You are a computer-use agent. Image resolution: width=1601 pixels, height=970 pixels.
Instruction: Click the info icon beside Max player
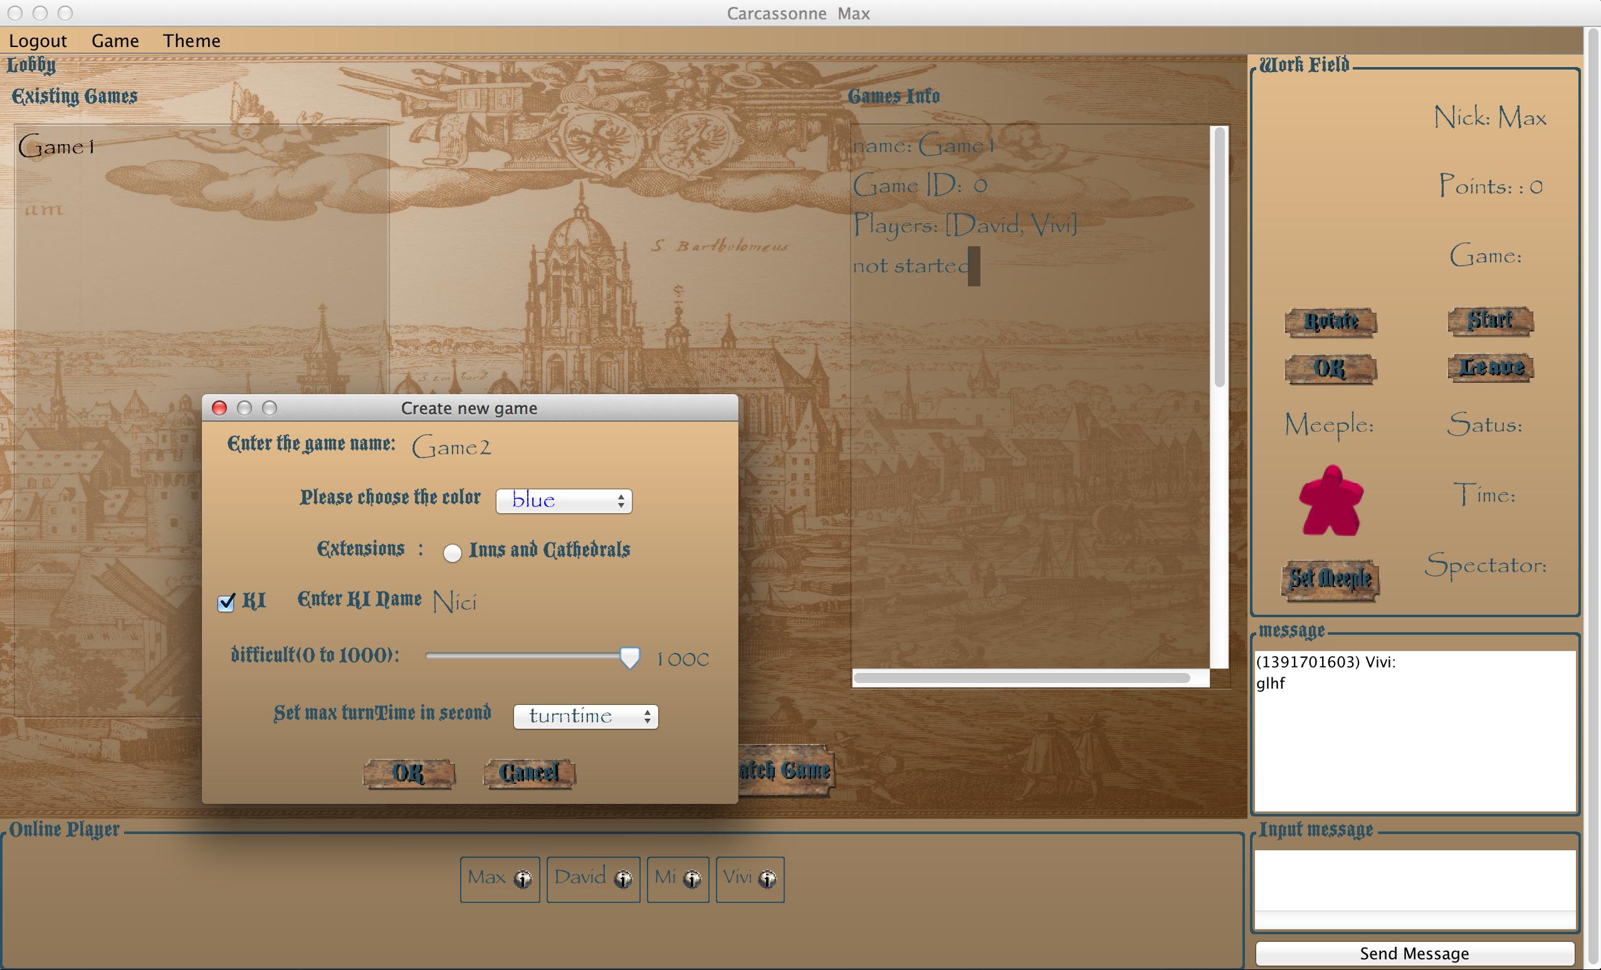(x=522, y=879)
